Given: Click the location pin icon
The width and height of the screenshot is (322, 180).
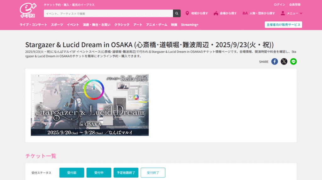Looking at the screenshot, I should click(x=187, y=13).
